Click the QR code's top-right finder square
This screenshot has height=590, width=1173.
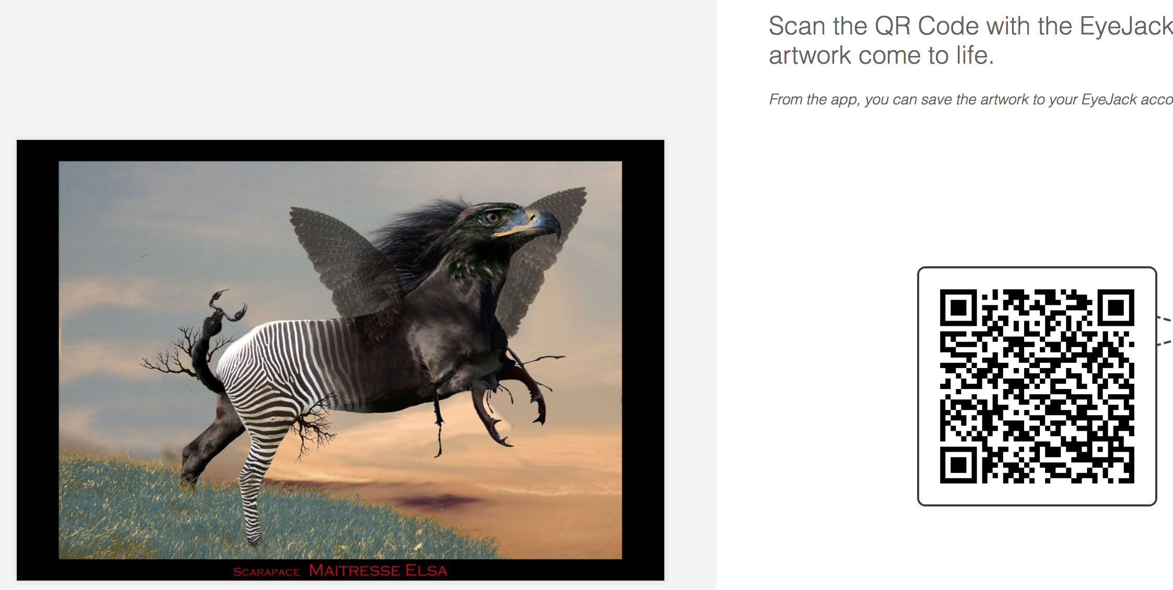coord(1115,308)
